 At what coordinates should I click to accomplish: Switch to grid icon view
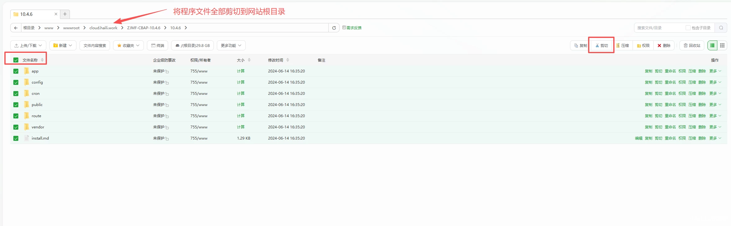[x=722, y=46]
